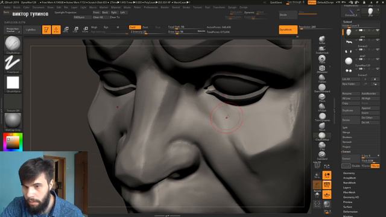
Task: Pick a color in the color picker square
Action: click(13, 142)
